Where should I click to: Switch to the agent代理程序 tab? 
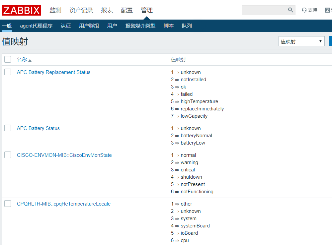[37, 26]
